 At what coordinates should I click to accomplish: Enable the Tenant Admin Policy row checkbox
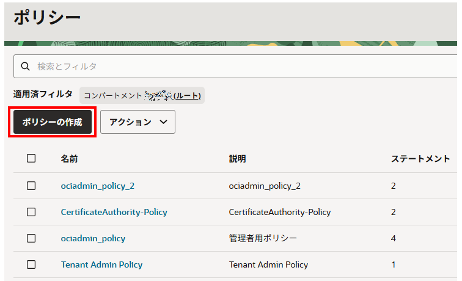[x=31, y=265]
